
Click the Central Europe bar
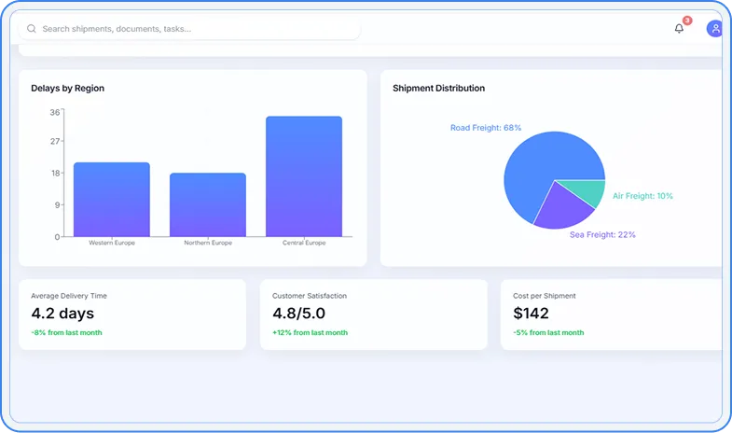303,176
